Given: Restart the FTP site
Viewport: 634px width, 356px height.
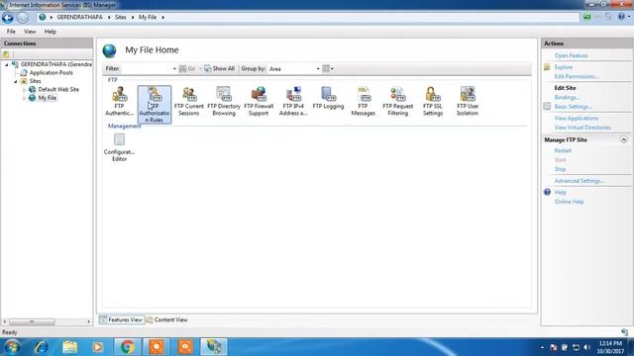Looking at the screenshot, I should point(563,150).
